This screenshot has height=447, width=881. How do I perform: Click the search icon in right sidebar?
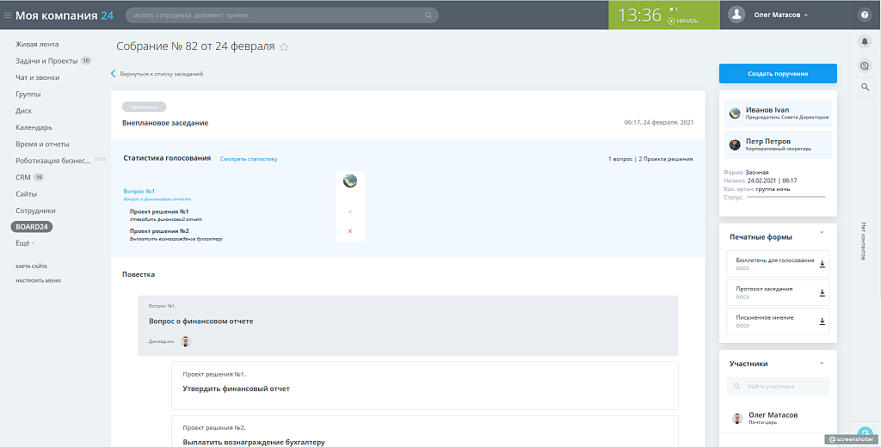(866, 87)
